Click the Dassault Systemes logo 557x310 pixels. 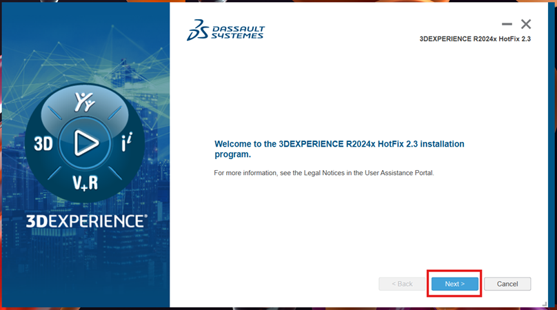226,30
